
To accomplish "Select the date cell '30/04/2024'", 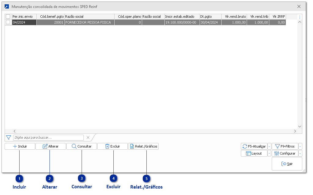I will point(211,22).
